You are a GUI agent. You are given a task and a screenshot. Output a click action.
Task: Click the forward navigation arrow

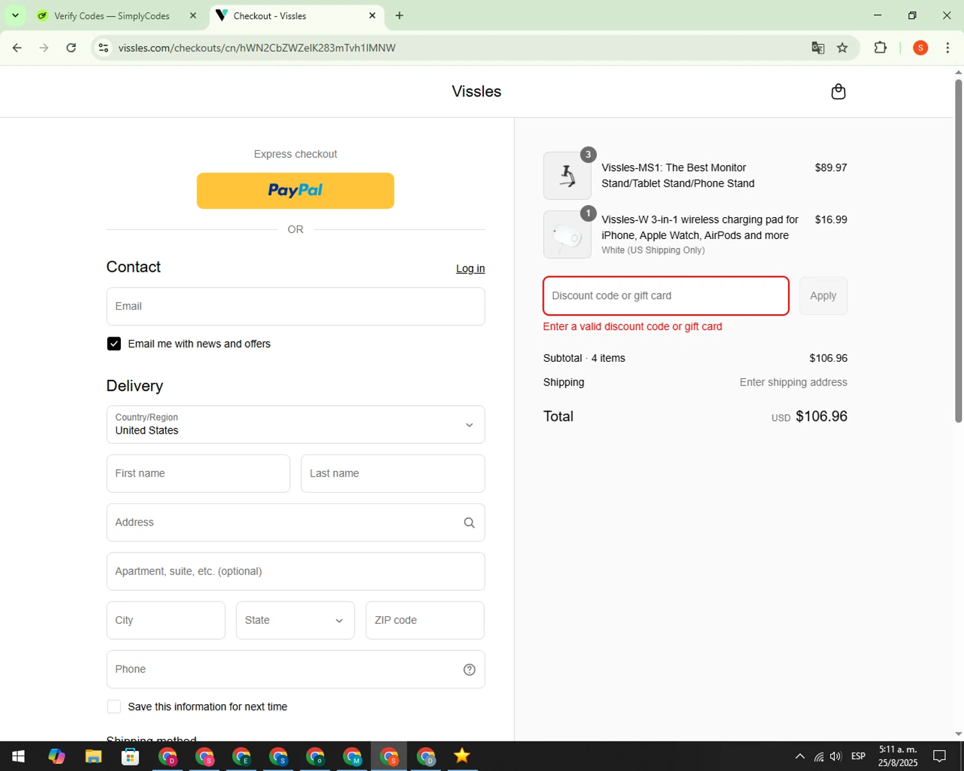point(44,48)
